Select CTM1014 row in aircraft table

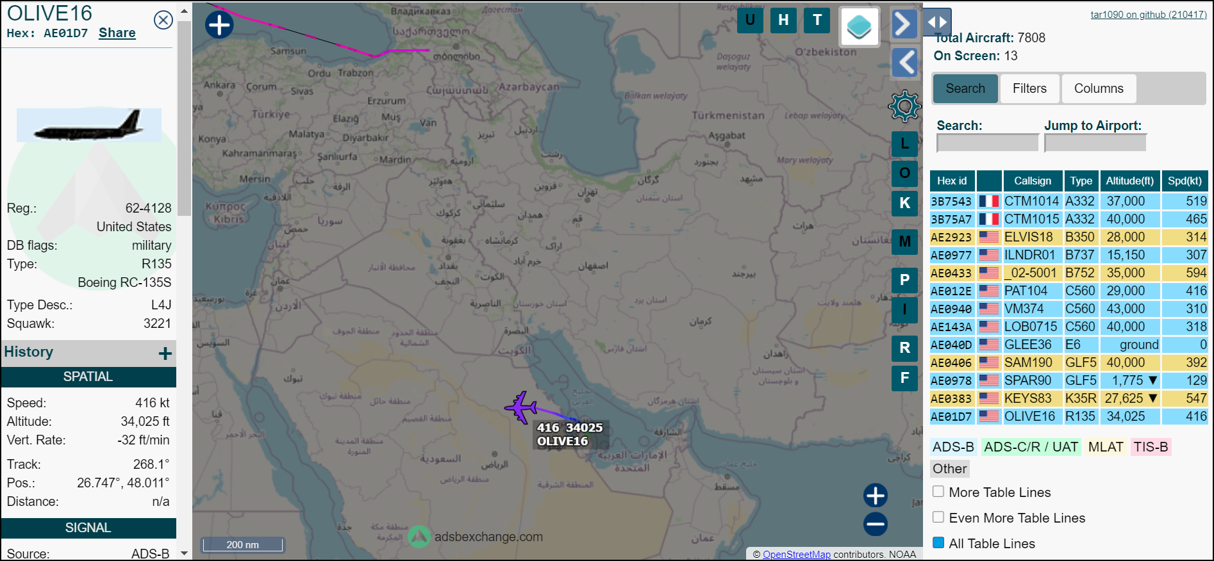click(x=1068, y=201)
